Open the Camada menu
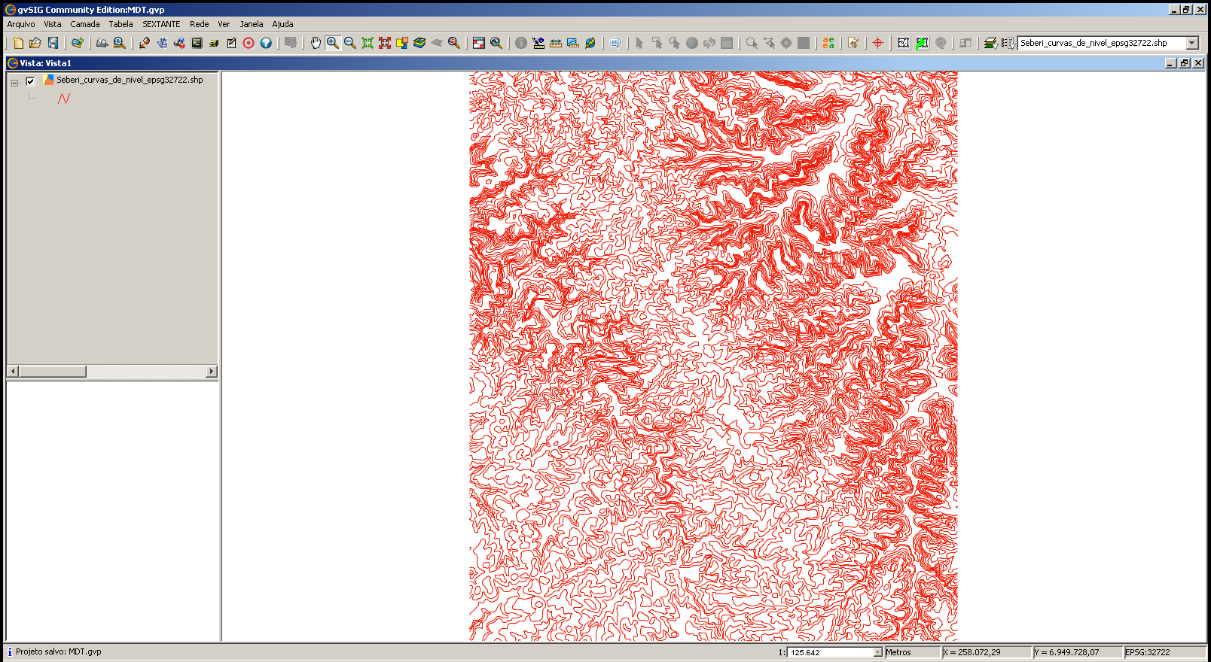 [85, 24]
